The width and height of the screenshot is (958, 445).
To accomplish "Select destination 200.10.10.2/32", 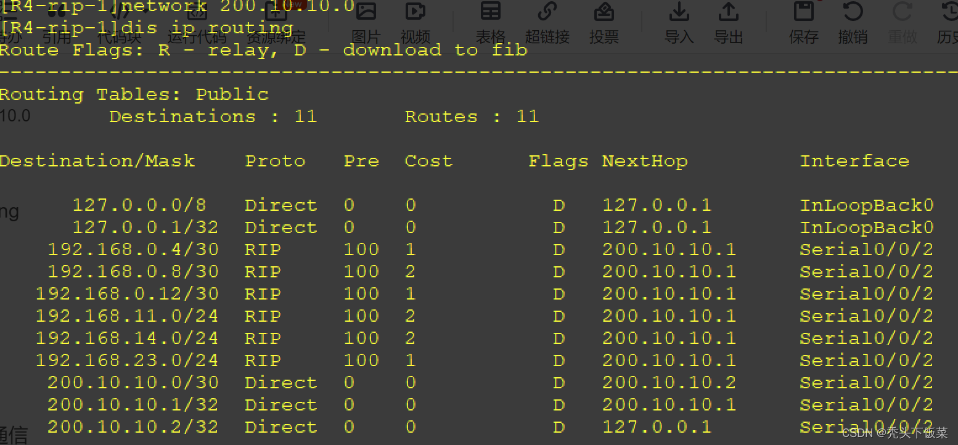I will pos(133,427).
